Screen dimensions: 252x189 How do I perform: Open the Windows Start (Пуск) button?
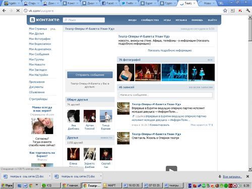[x=7, y=185]
